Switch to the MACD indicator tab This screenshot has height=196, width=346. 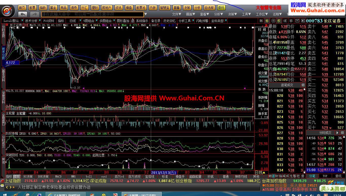58,176
